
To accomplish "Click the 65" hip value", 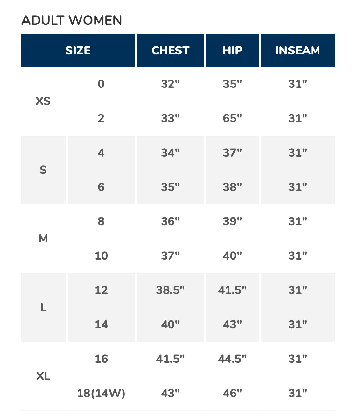I will tap(233, 118).
